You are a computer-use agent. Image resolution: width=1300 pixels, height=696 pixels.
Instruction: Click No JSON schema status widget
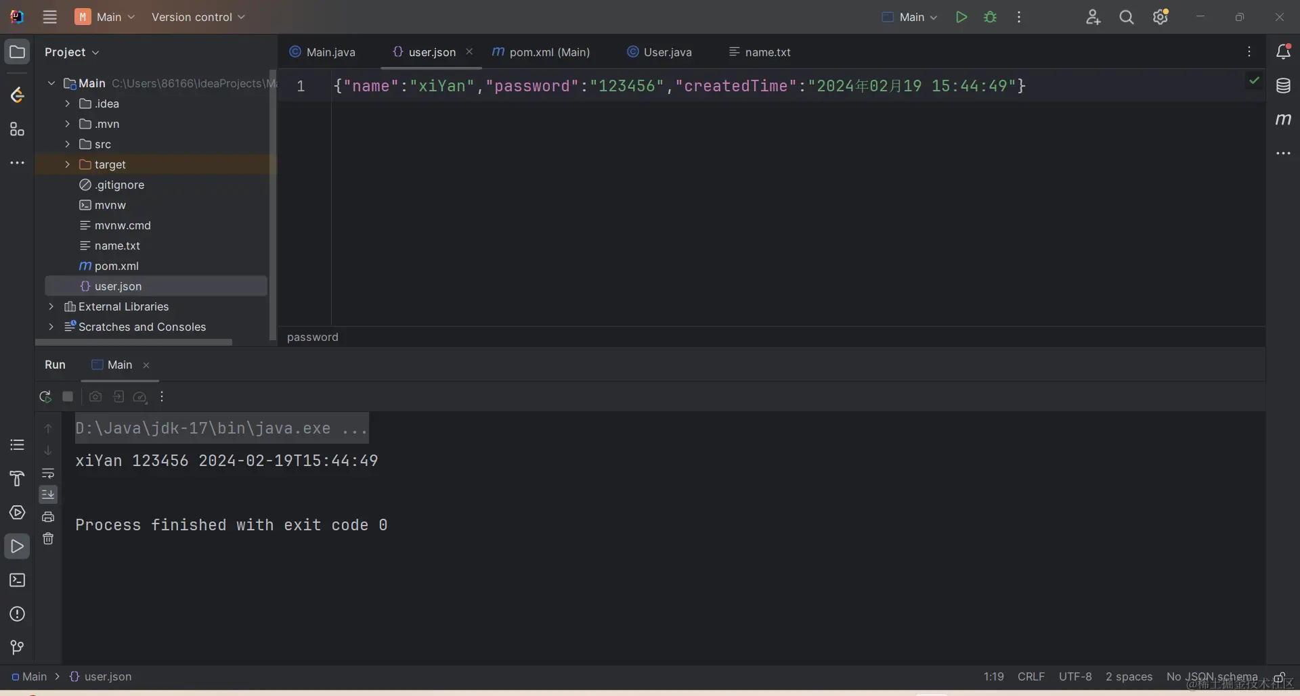point(1212,676)
